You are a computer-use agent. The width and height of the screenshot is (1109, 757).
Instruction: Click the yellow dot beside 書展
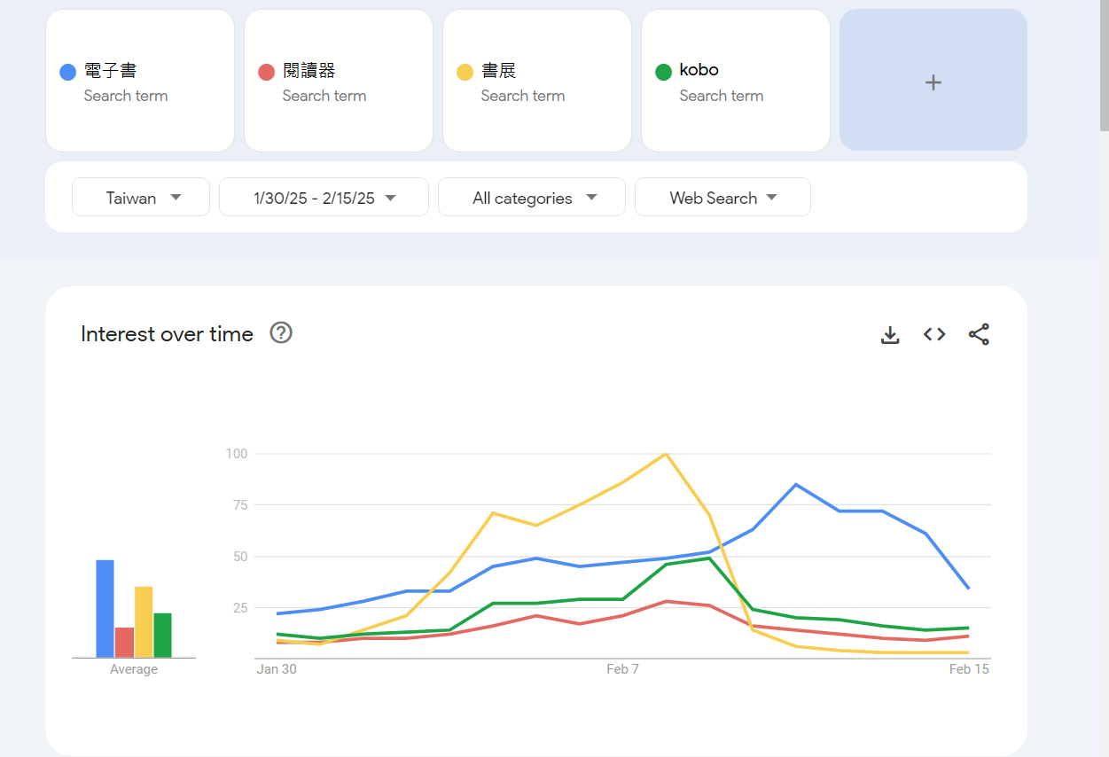[x=465, y=72]
